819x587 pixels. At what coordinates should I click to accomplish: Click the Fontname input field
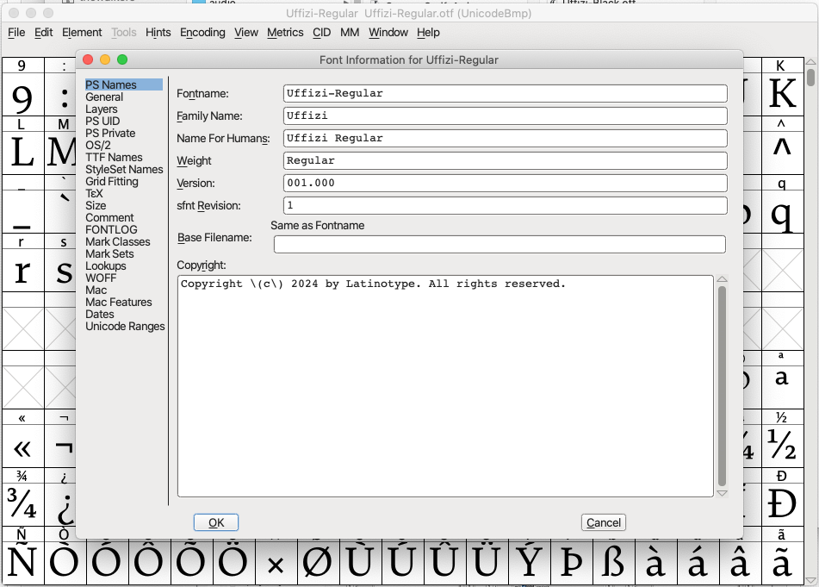click(x=505, y=93)
